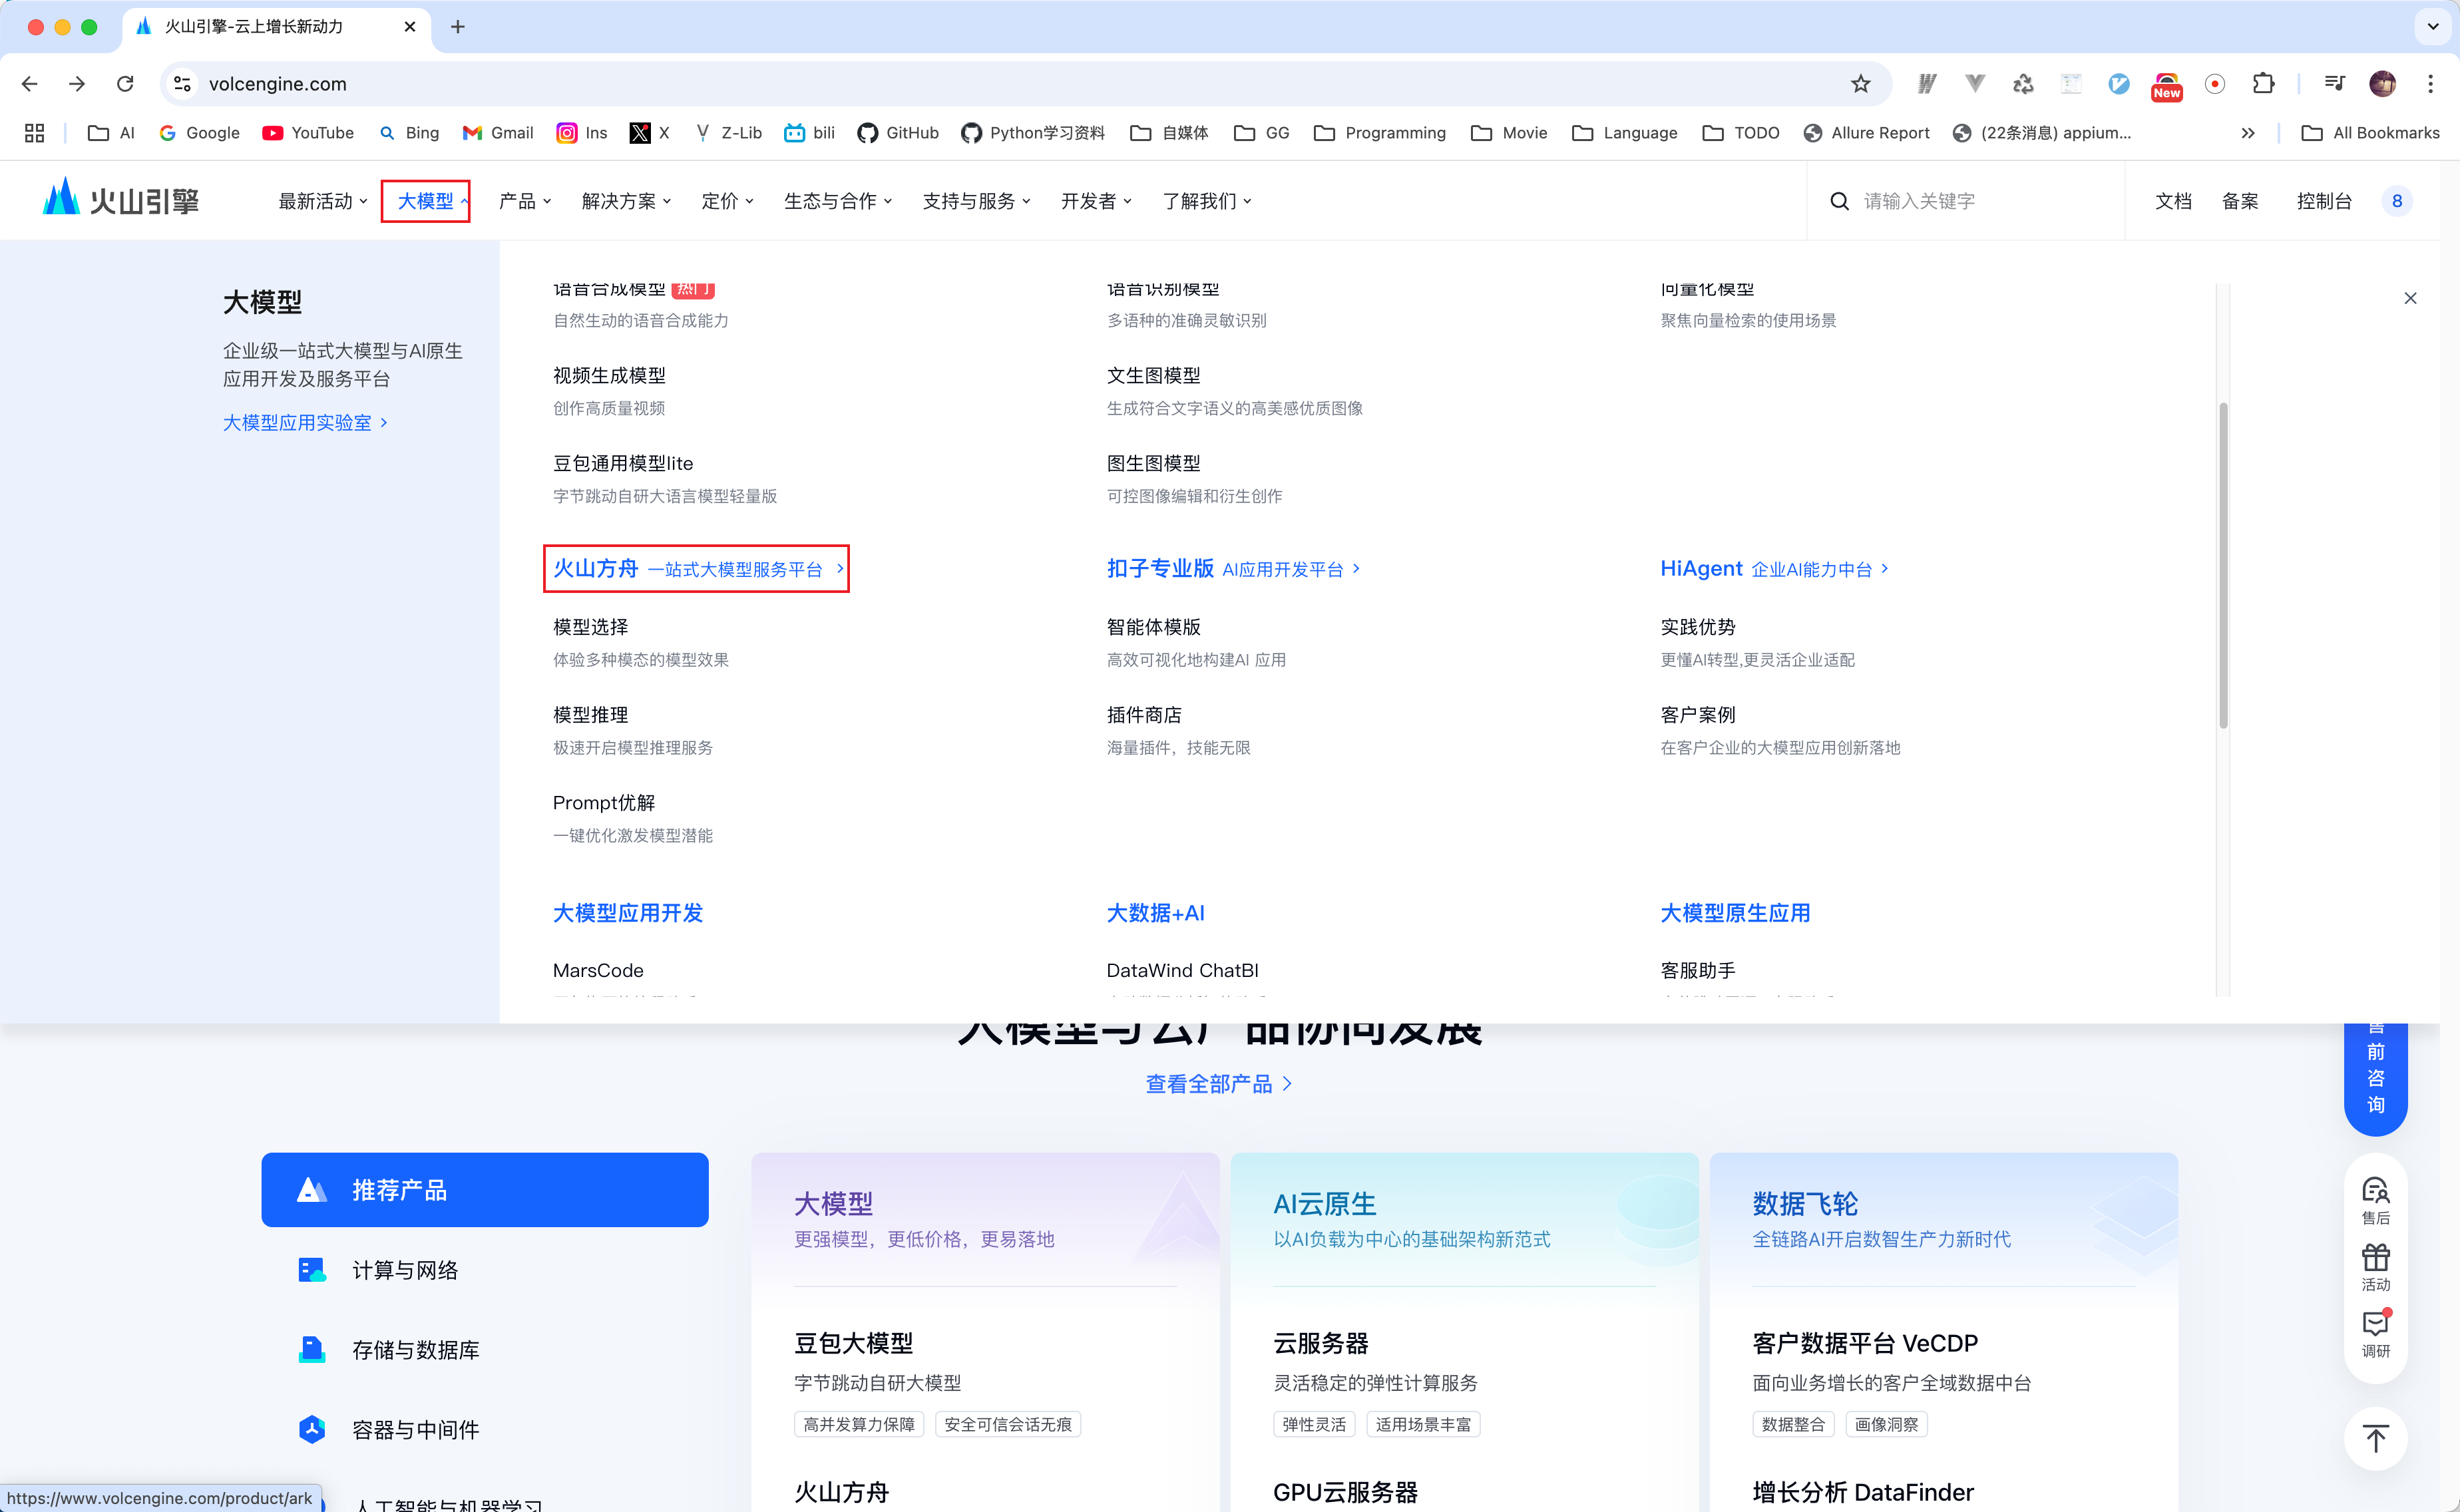Click the browser forward arrow
Screen dimensions: 2460x1512
click(77, 84)
